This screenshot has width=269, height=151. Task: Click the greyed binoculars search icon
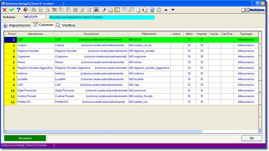pyautogui.click(x=34, y=10)
